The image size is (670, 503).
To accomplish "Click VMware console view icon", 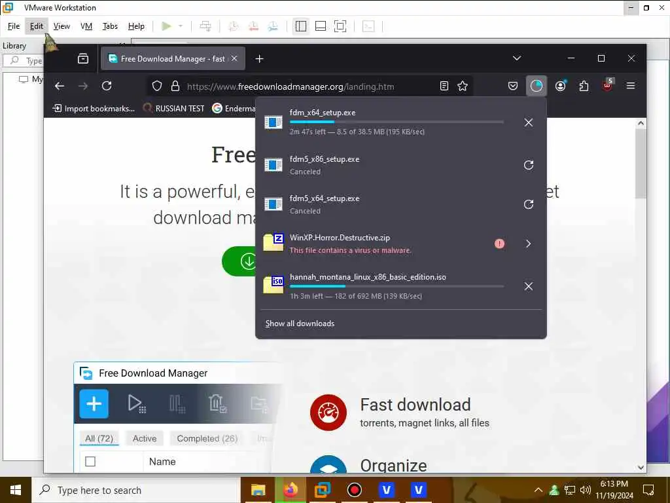I will coord(368,26).
